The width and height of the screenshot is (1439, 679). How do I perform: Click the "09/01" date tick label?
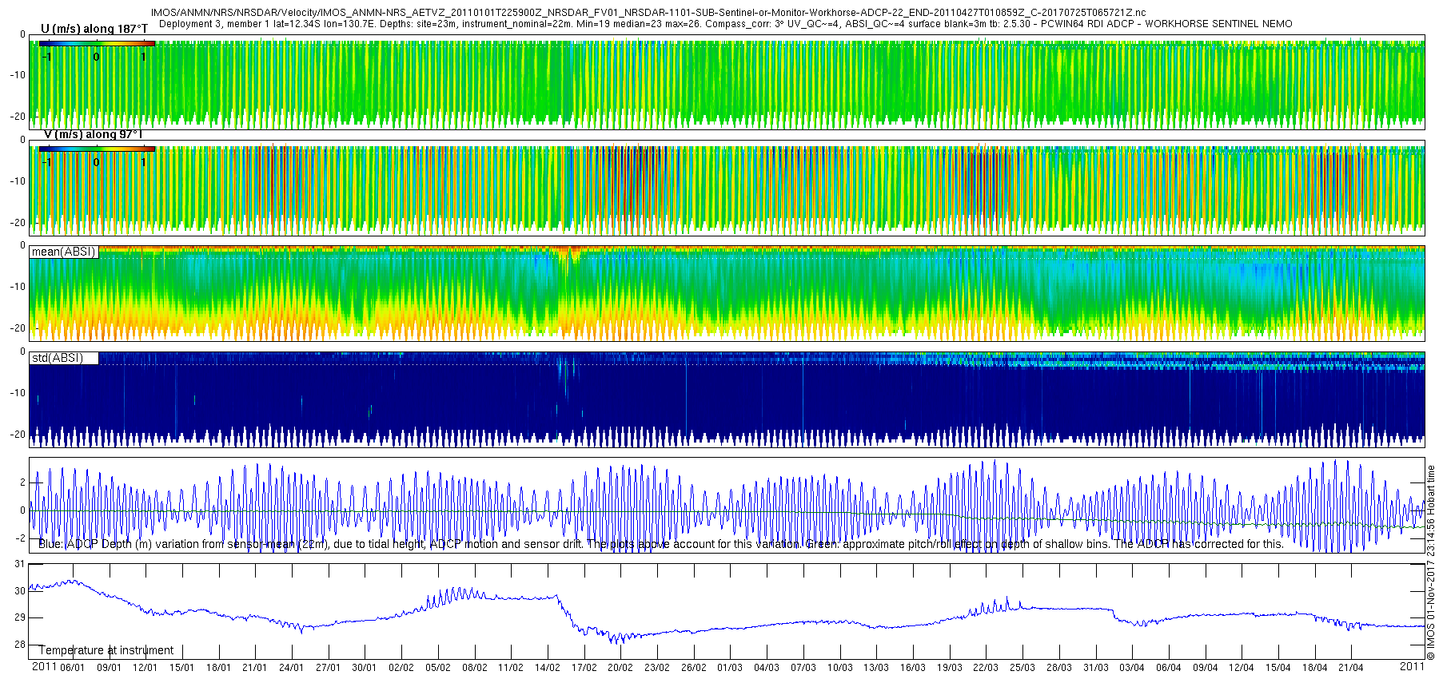(x=109, y=668)
